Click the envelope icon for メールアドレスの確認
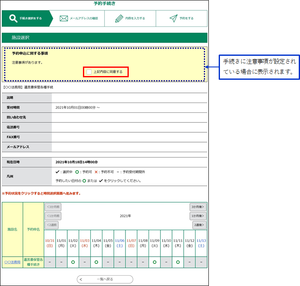The height and width of the screenshot is (286, 300). pyautogui.click(x=64, y=19)
